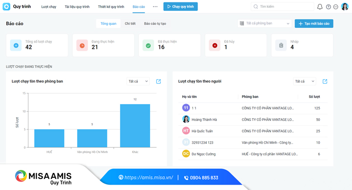Open the Tất cả filter on department chart

(138, 81)
